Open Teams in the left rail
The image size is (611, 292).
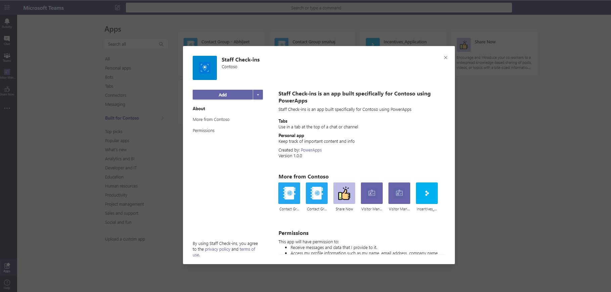click(x=7, y=57)
